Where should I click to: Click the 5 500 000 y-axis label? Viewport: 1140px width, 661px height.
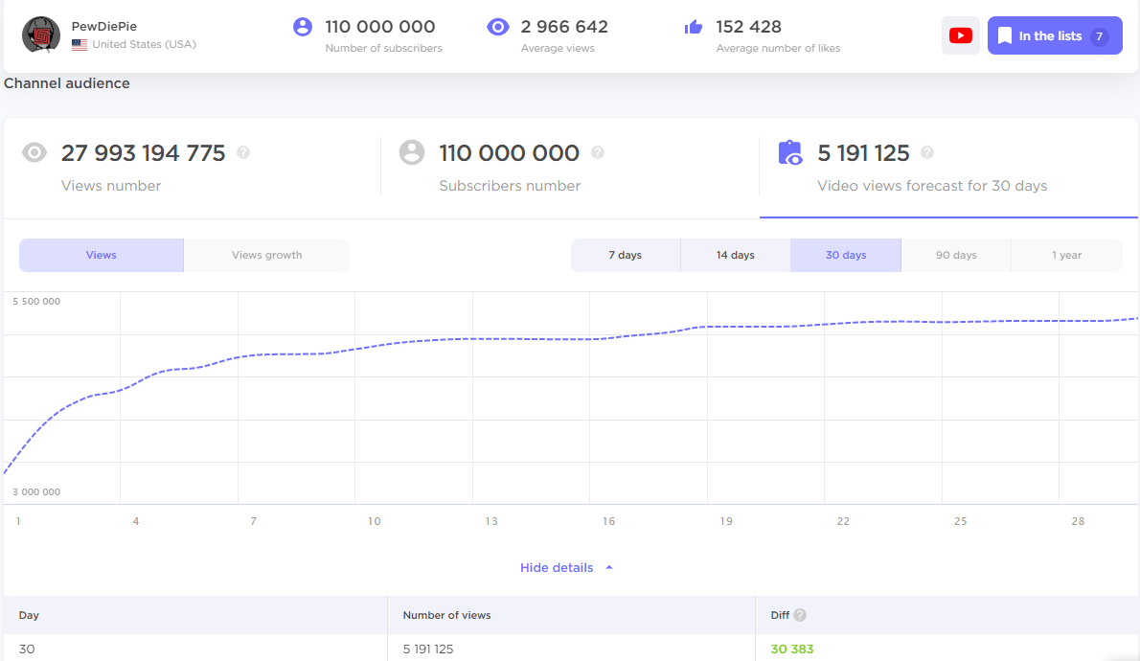(36, 301)
